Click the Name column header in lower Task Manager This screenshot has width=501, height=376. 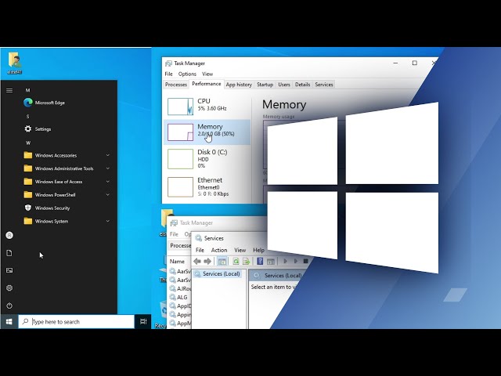[177, 262]
